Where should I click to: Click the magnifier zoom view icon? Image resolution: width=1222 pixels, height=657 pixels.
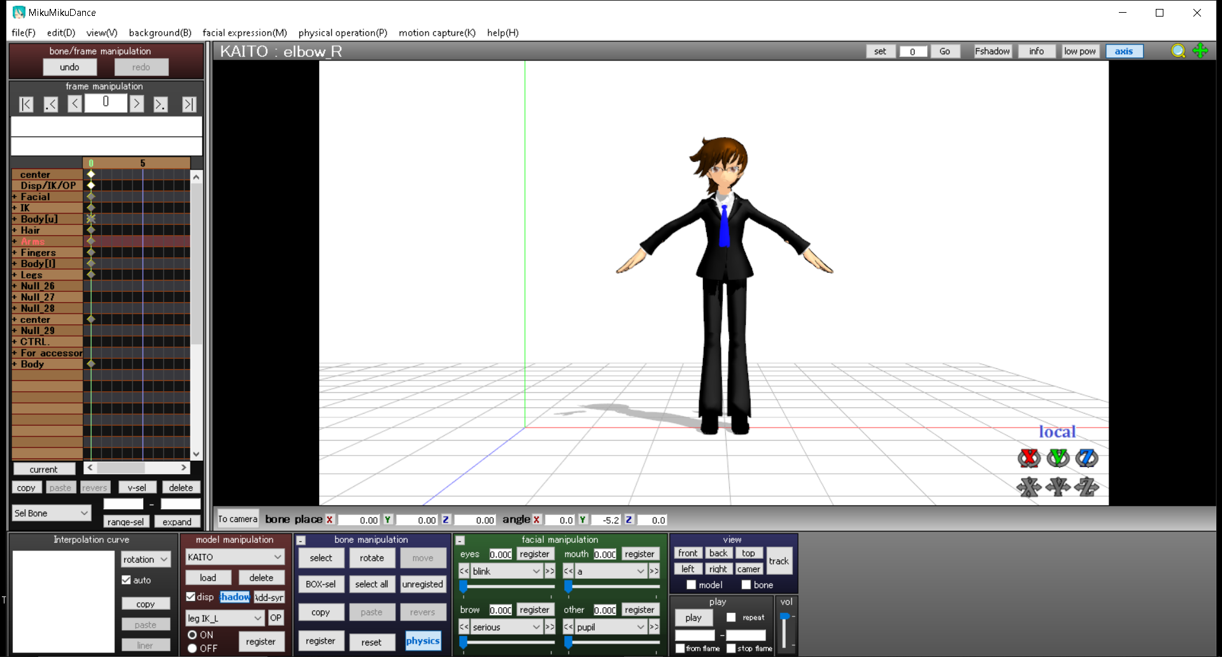[1177, 51]
